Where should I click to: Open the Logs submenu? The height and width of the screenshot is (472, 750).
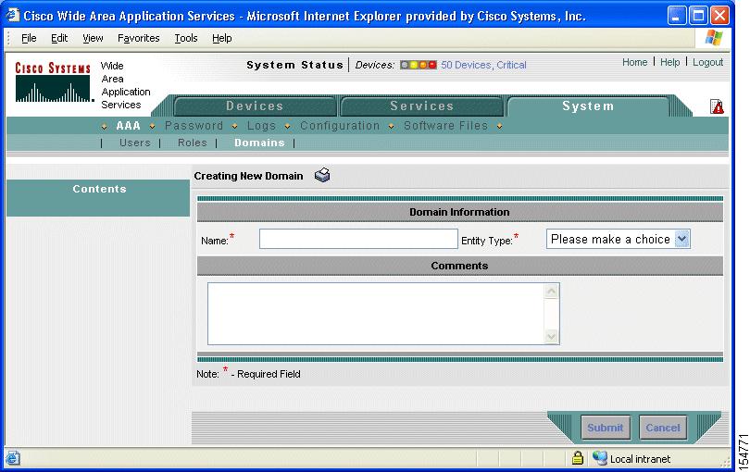coord(261,126)
